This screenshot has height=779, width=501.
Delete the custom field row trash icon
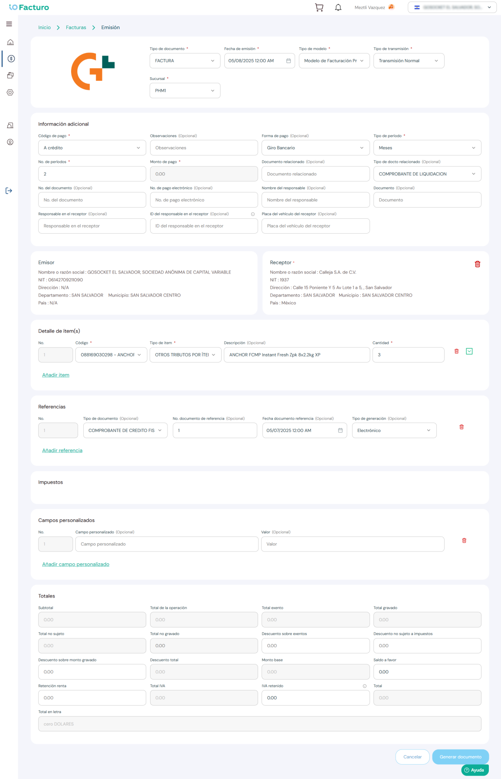tap(464, 541)
